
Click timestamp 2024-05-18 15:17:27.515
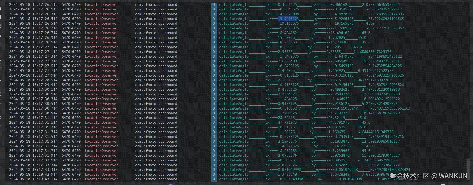click(x=33, y=66)
